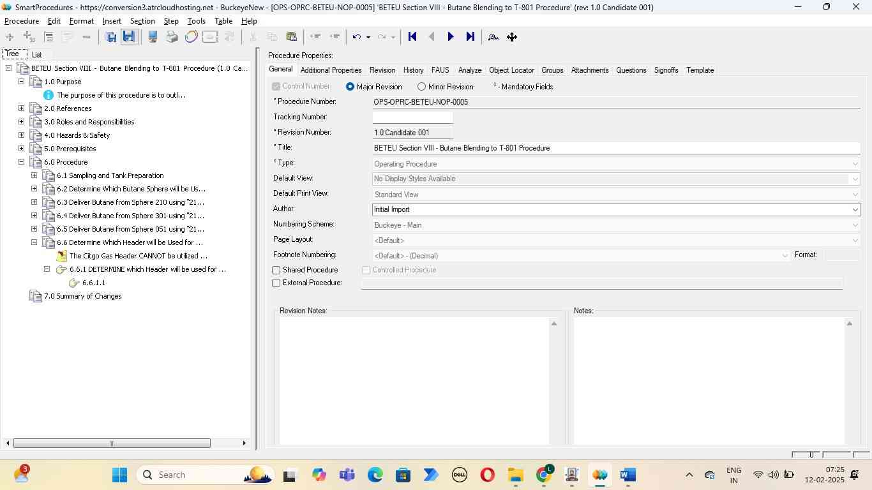The width and height of the screenshot is (872, 490).
Task: Open Microsoft Teams from the taskbar
Action: (x=347, y=475)
